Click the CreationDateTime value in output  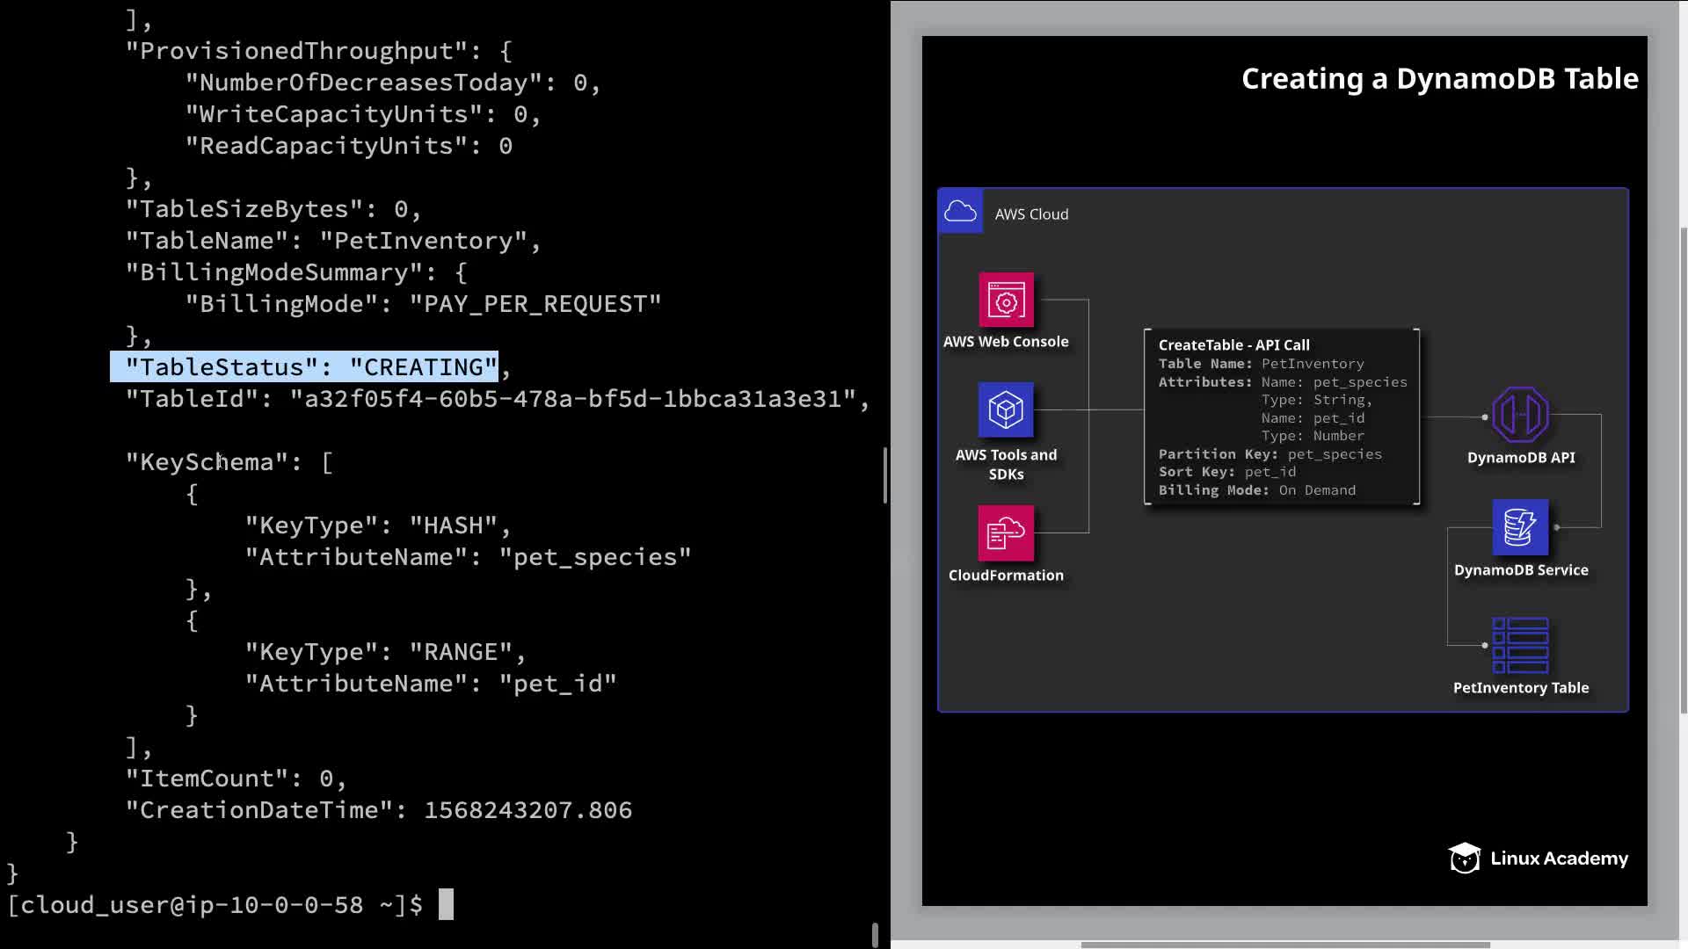[x=527, y=810]
